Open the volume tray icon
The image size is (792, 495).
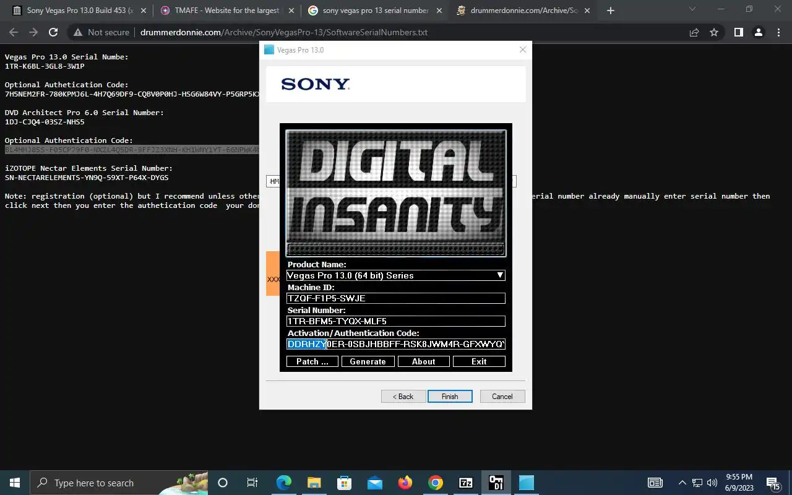712,483
